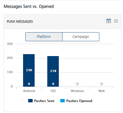The image size is (123, 113).
Task: Open the table view icon
Action: [109, 21]
